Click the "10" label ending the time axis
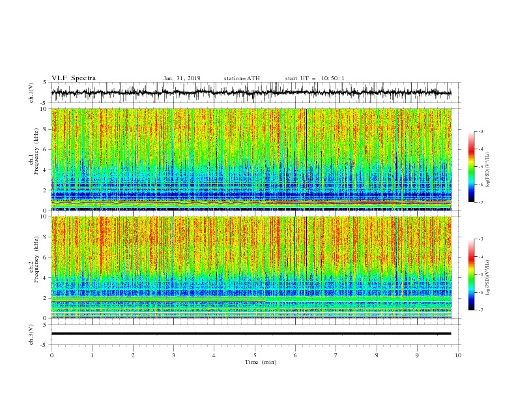The width and height of the screenshot is (516, 399). point(458,355)
